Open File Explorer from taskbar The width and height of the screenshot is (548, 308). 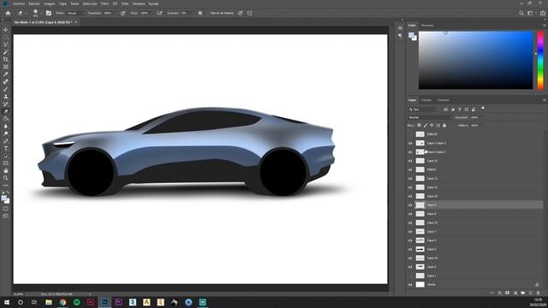pos(49,302)
